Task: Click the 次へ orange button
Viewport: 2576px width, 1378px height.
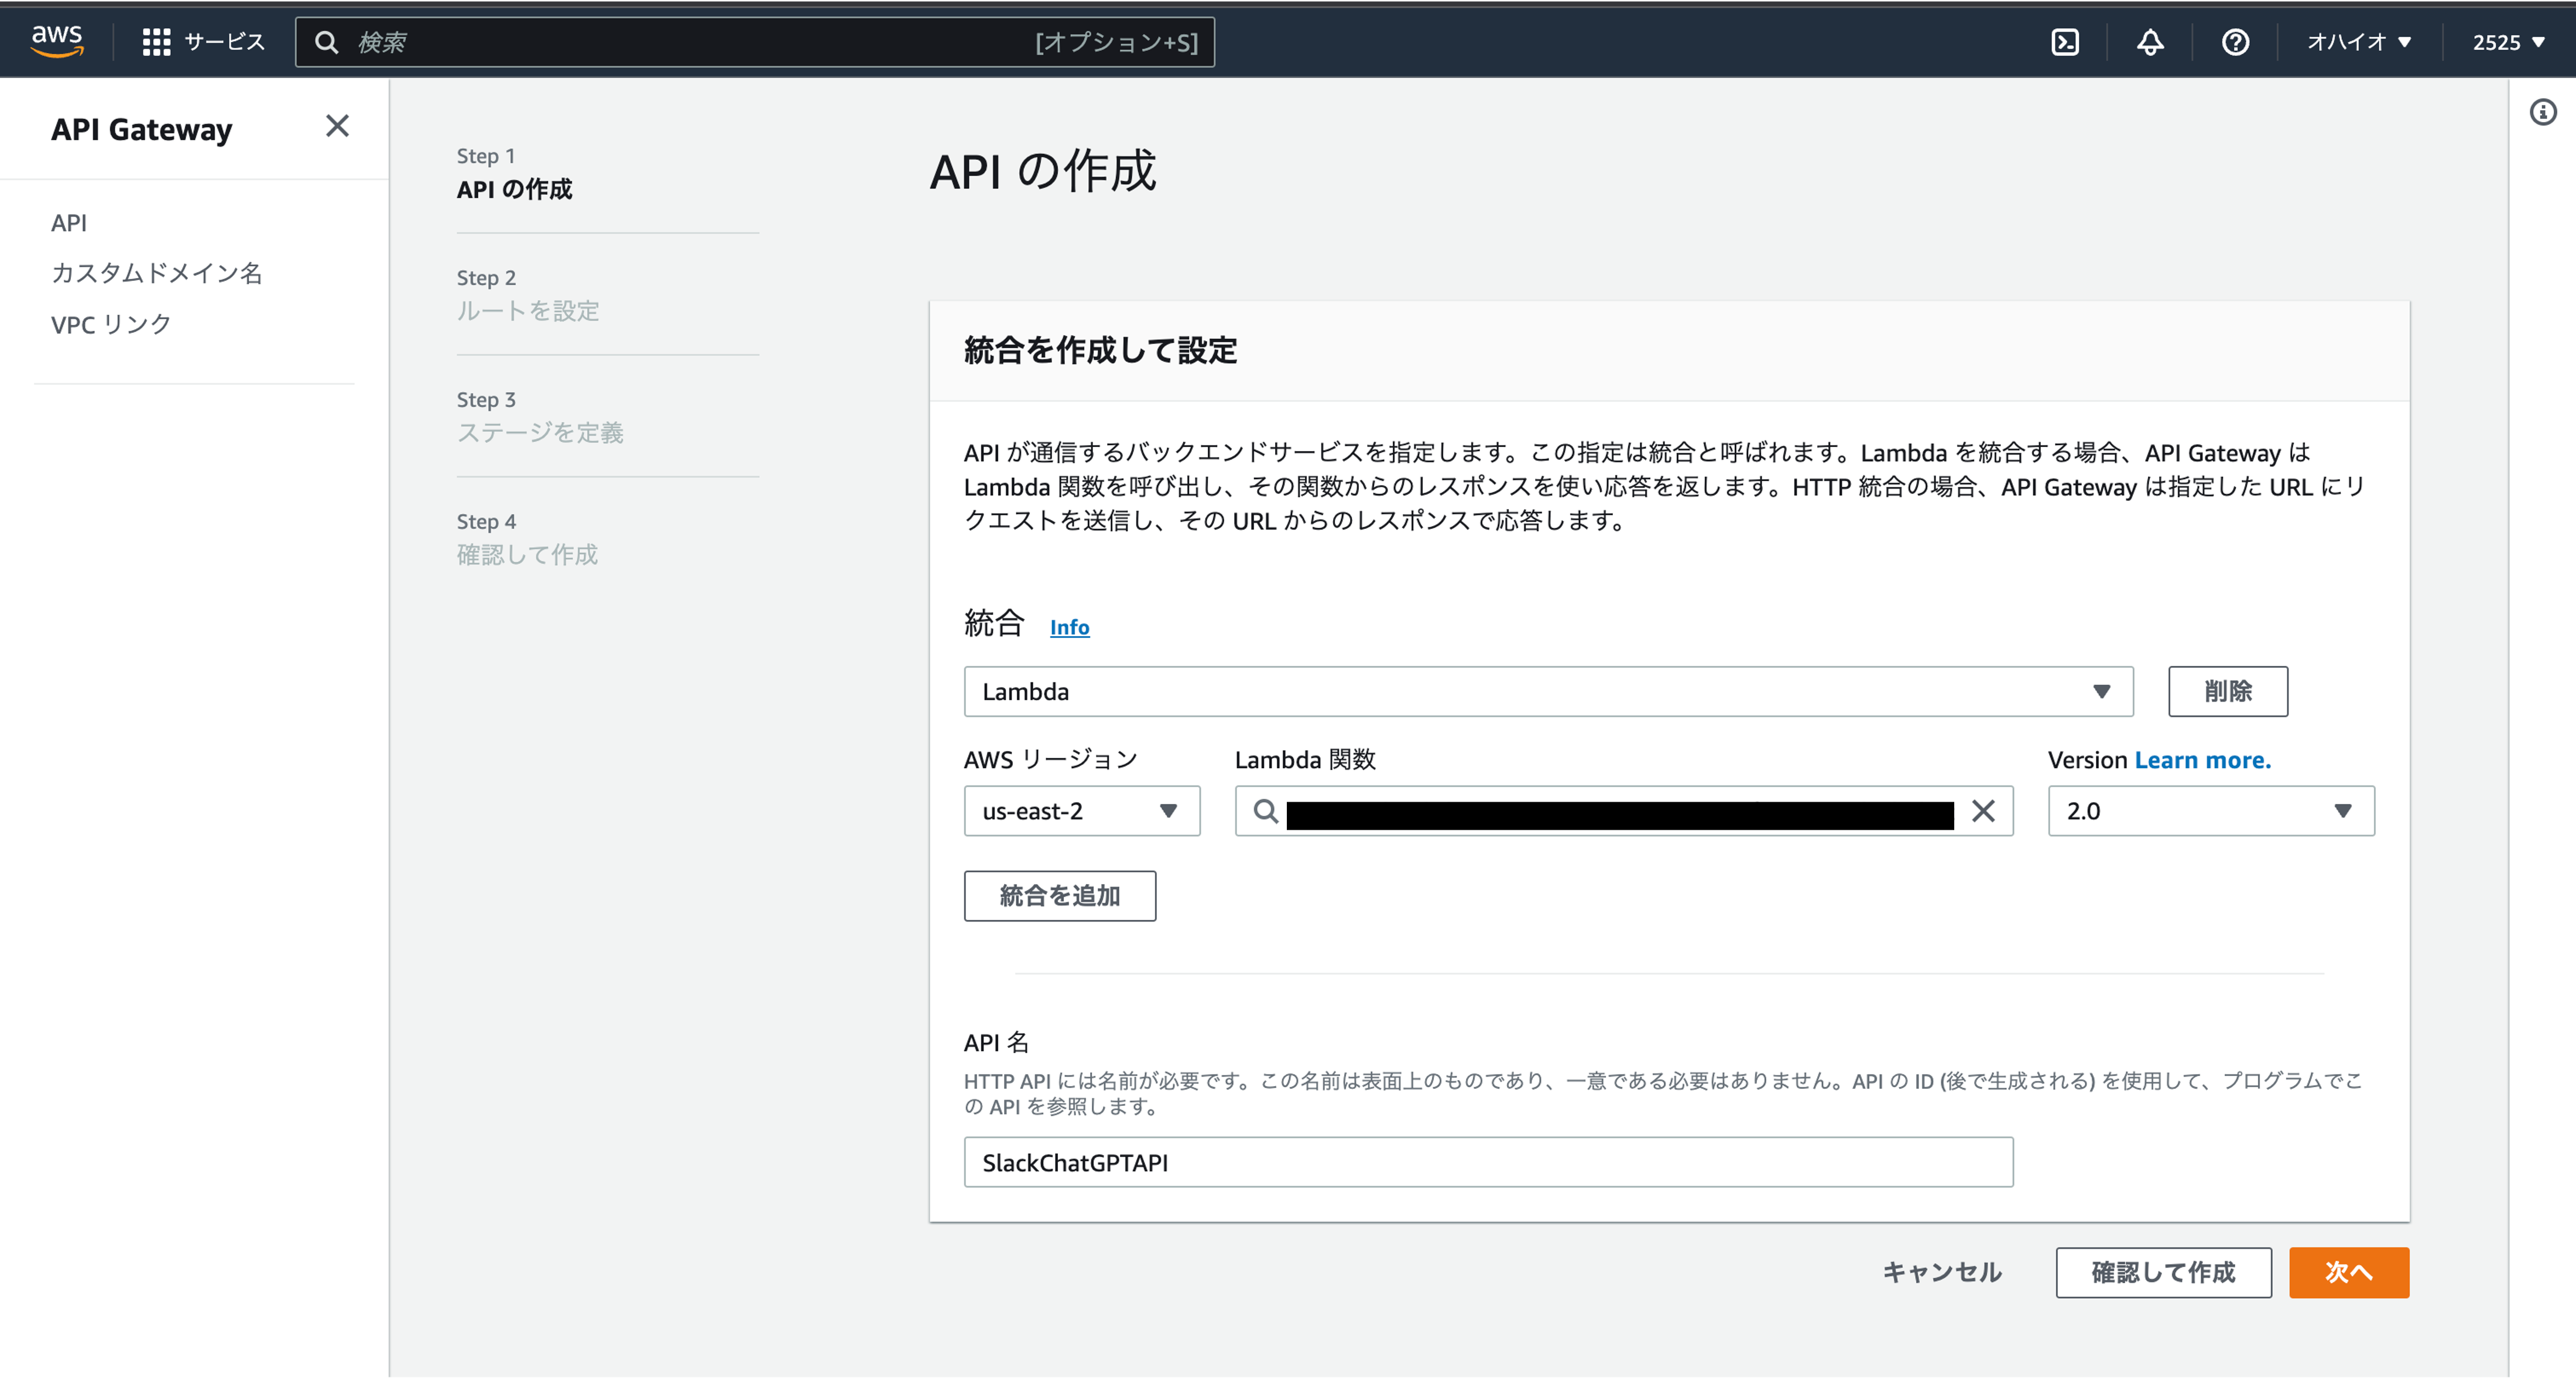Action: 2348,1272
